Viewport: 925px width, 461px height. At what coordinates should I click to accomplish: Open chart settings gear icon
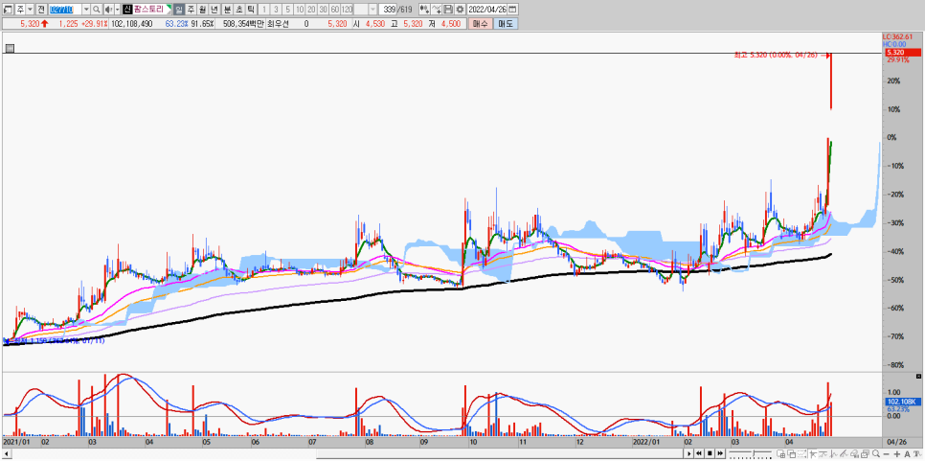click(460, 10)
